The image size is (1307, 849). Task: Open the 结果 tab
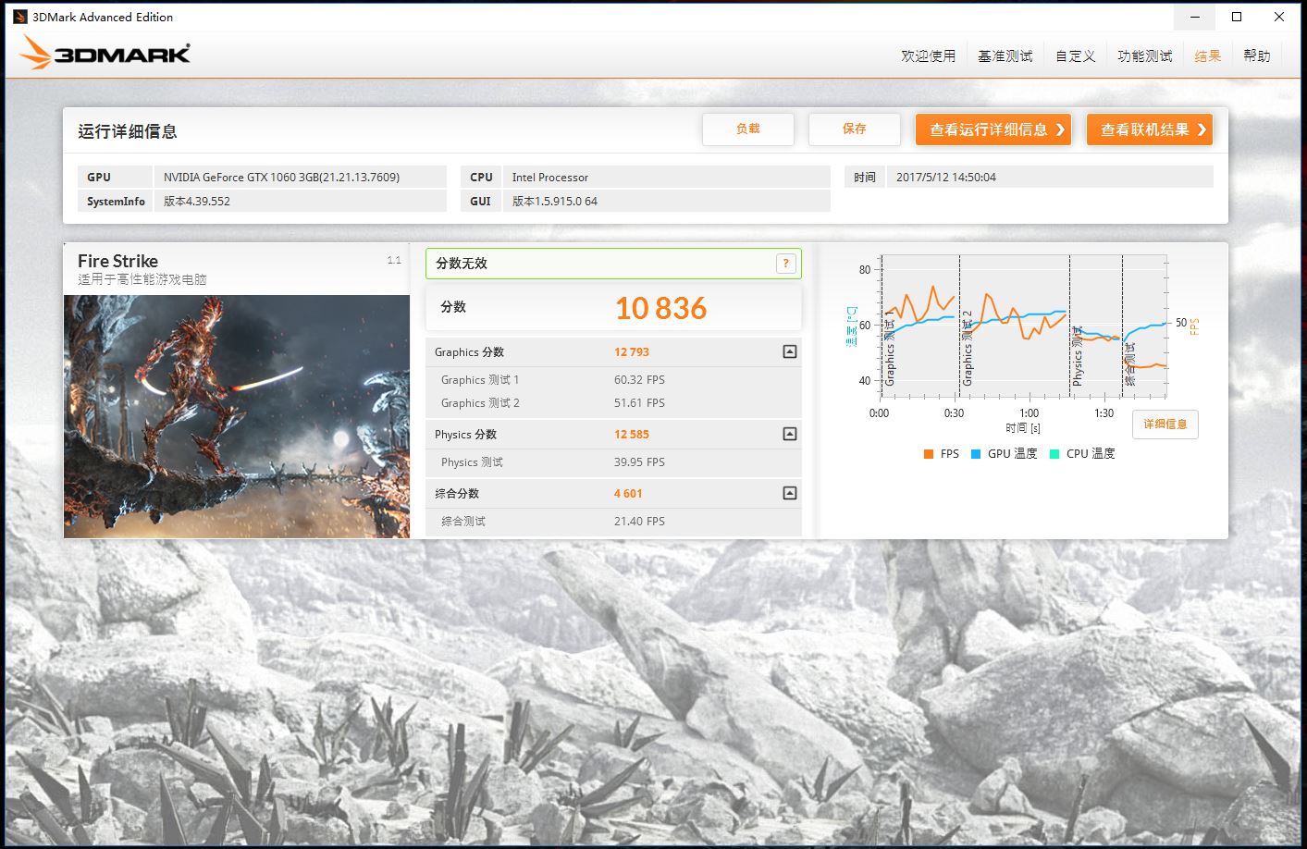[1207, 55]
